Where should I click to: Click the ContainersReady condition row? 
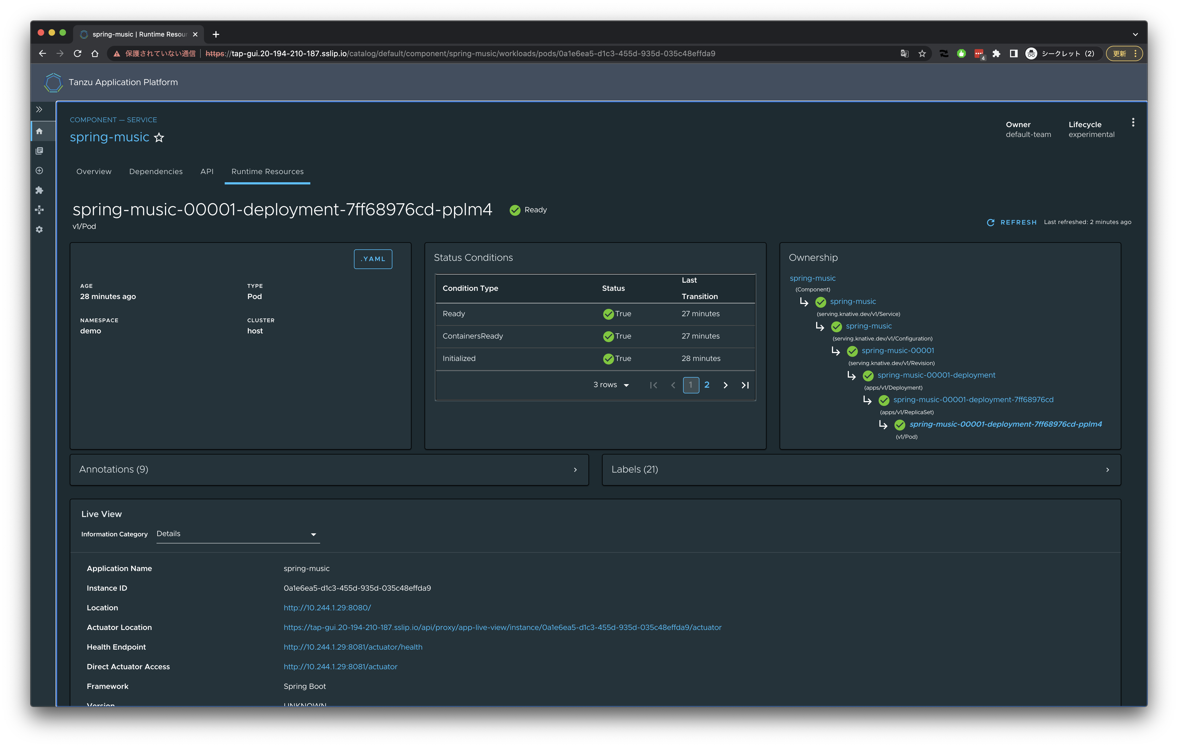(x=595, y=336)
